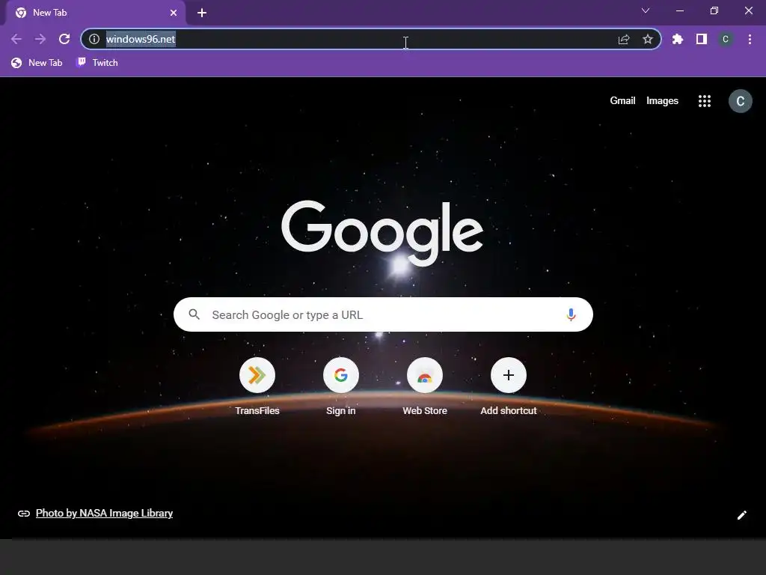
Task: Open the Extensions puzzle icon
Action: click(678, 39)
